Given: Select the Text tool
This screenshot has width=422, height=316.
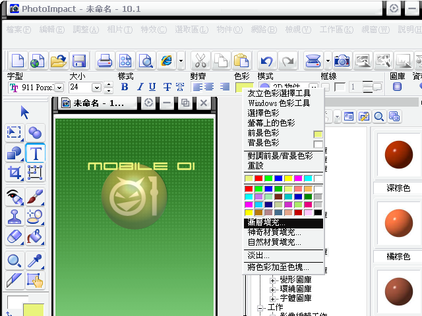Looking at the screenshot, I should click(x=35, y=153).
